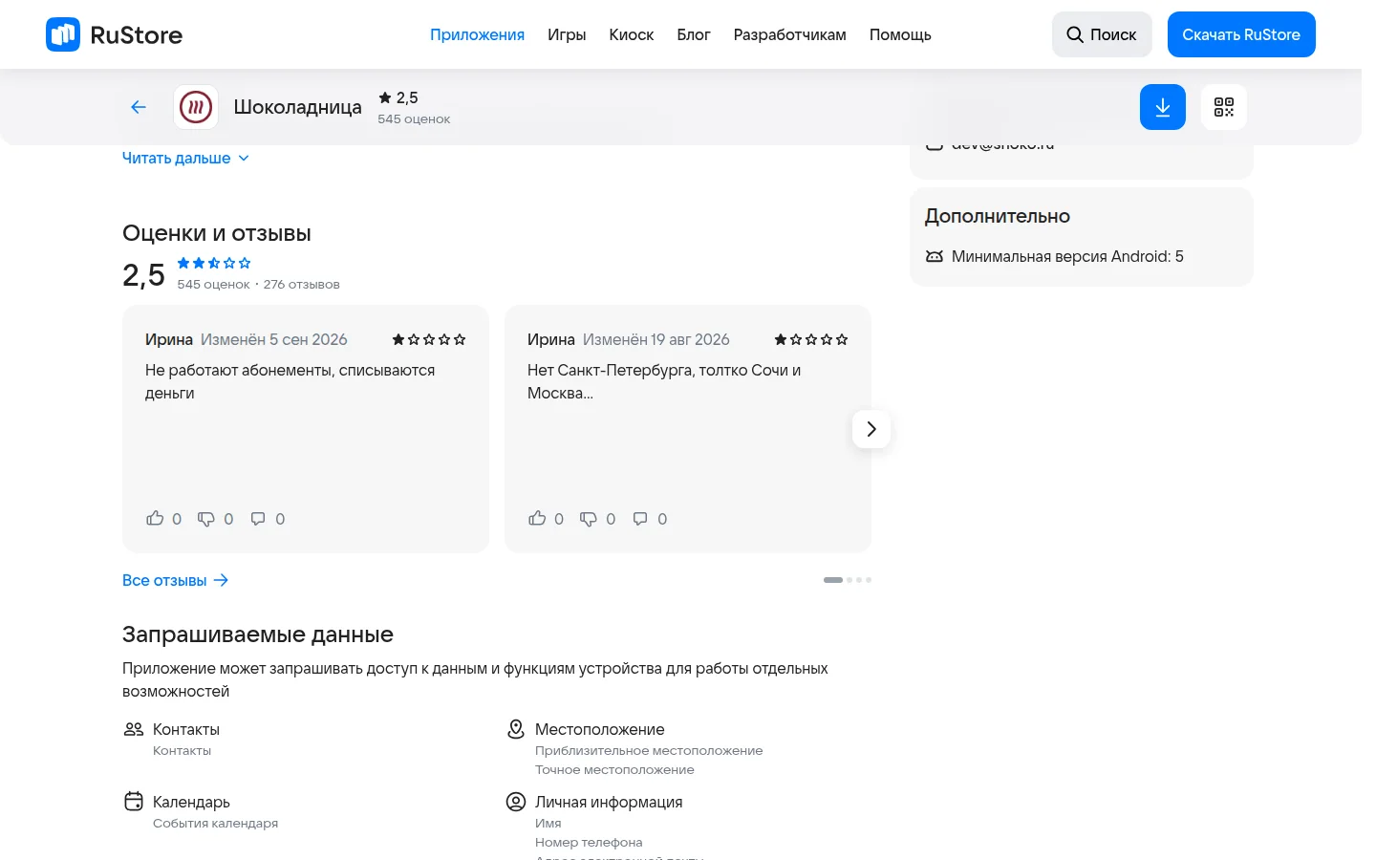Click the Android robot icon
1376x860 pixels.
935,256
